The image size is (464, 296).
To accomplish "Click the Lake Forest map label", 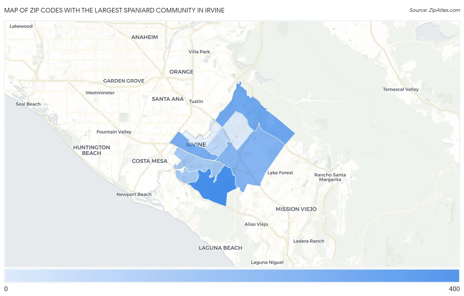I will 280,173.
